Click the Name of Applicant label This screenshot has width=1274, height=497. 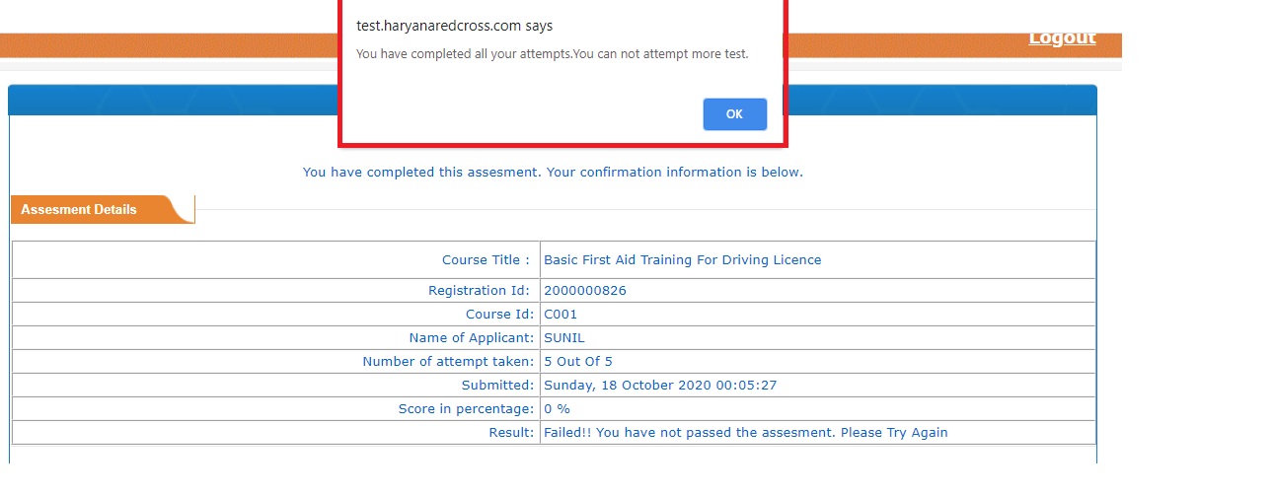[x=472, y=338]
